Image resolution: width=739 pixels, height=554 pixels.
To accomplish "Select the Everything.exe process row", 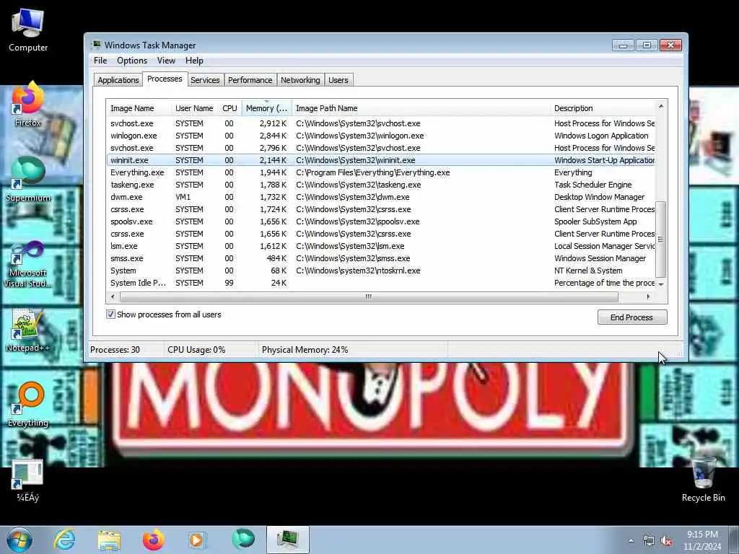I will pos(381,172).
